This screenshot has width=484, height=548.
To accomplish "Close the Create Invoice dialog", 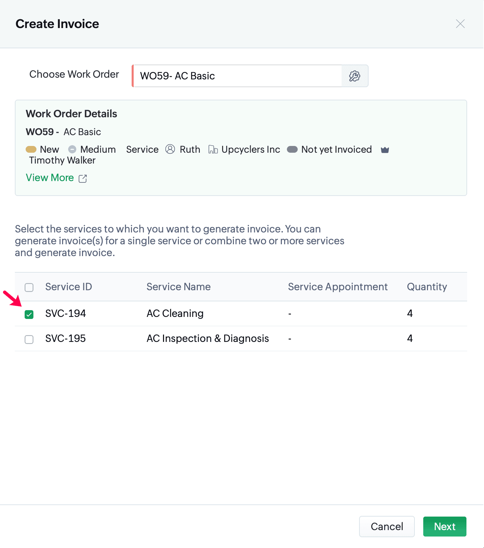I will (x=460, y=24).
